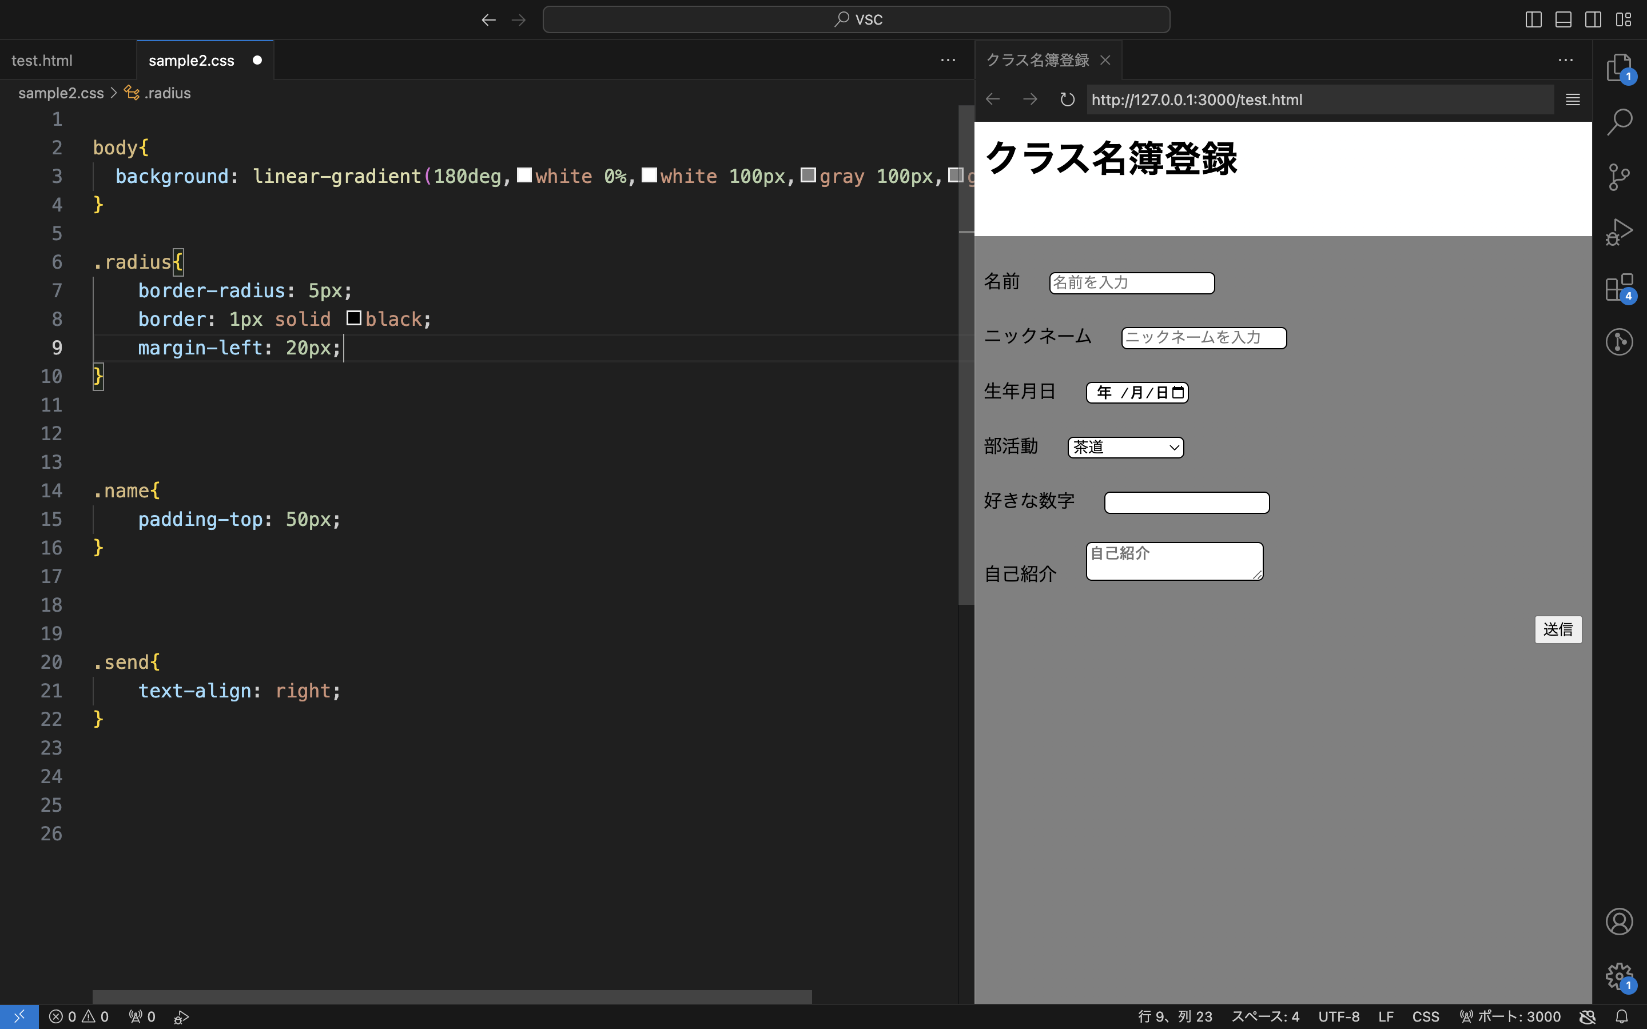The height and width of the screenshot is (1029, 1647).
Task: Select the sample2.css tab
Action: [190, 60]
